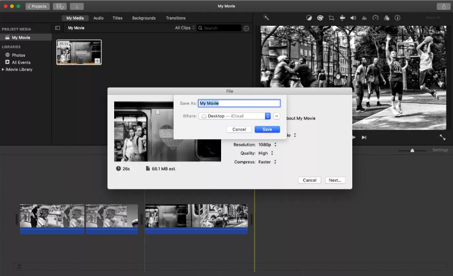Change the Resolution 1080p dropdown
Screen dimensions: 453x276
tap(267, 144)
